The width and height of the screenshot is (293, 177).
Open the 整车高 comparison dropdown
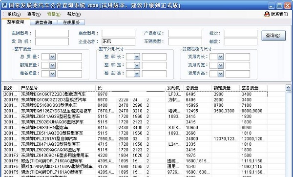tap(137, 74)
